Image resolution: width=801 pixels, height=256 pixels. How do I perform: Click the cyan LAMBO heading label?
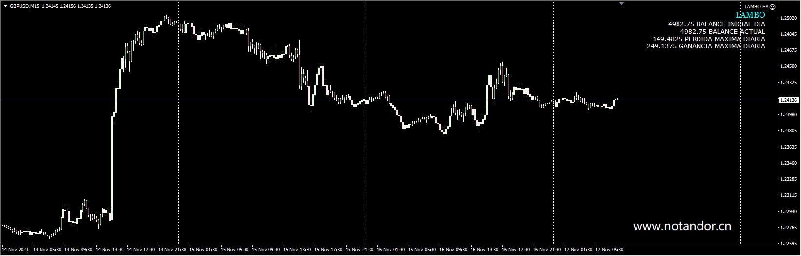750,15
